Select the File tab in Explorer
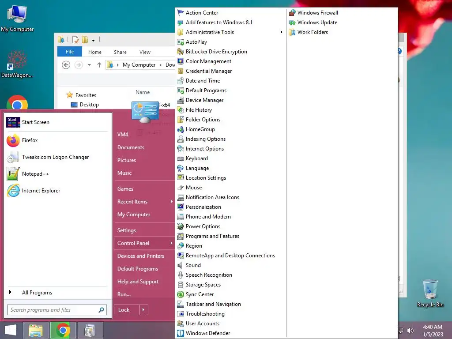The width and height of the screenshot is (452, 339). [70, 52]
